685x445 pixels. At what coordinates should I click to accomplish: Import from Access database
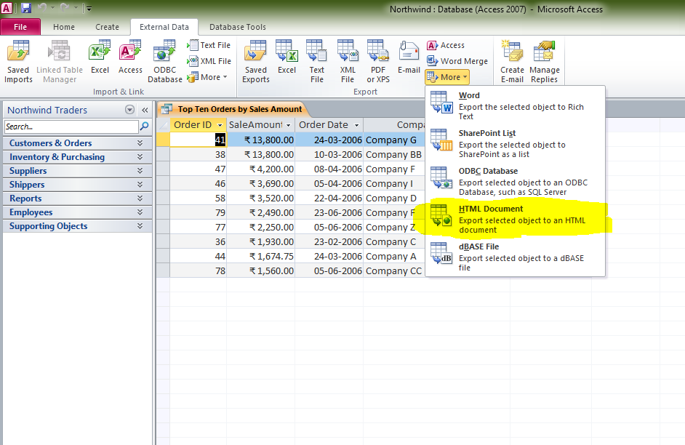[x=130, y=57]
